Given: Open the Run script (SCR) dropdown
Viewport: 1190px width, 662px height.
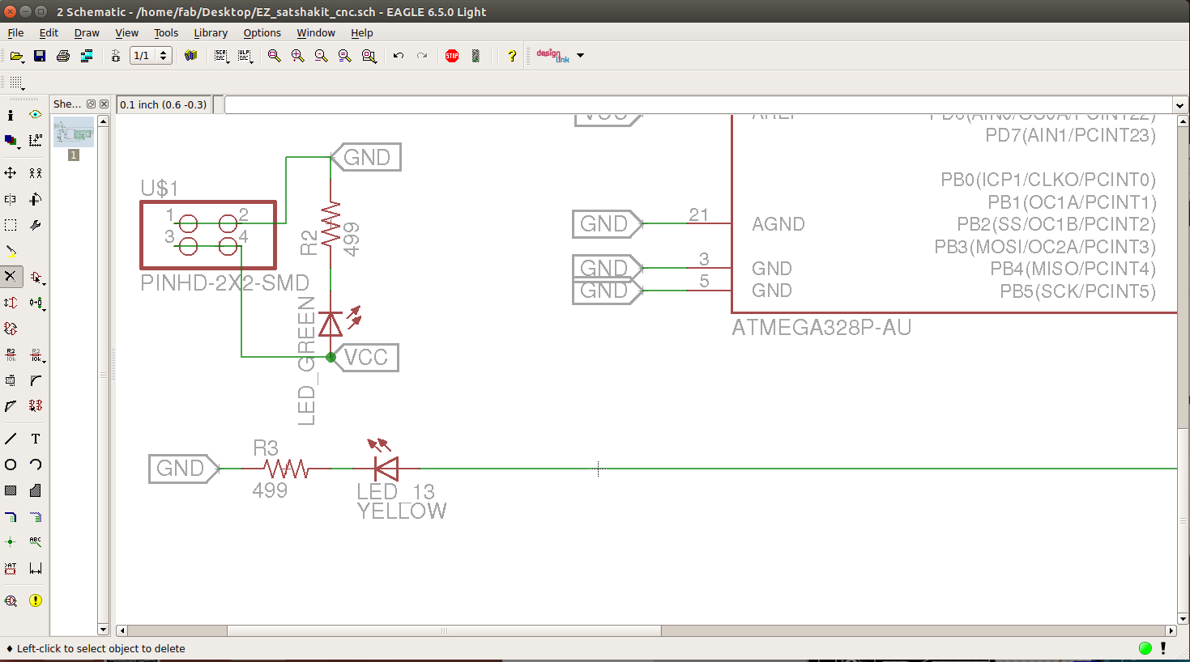Looking at the screenshot, I should click(x=221, y=56).
